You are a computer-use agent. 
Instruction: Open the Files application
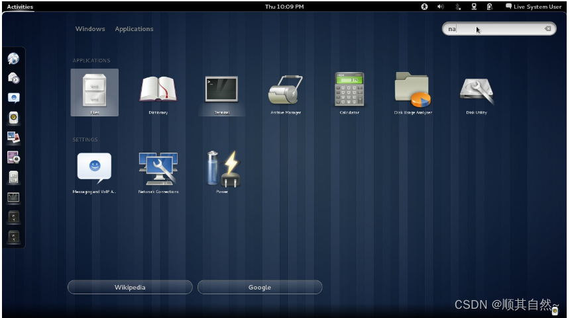pos(94,91)
